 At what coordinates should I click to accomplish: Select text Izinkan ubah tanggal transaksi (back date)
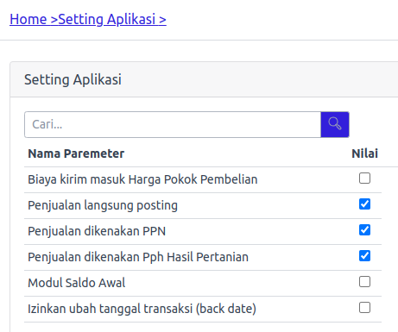click(x=142, y=309)
